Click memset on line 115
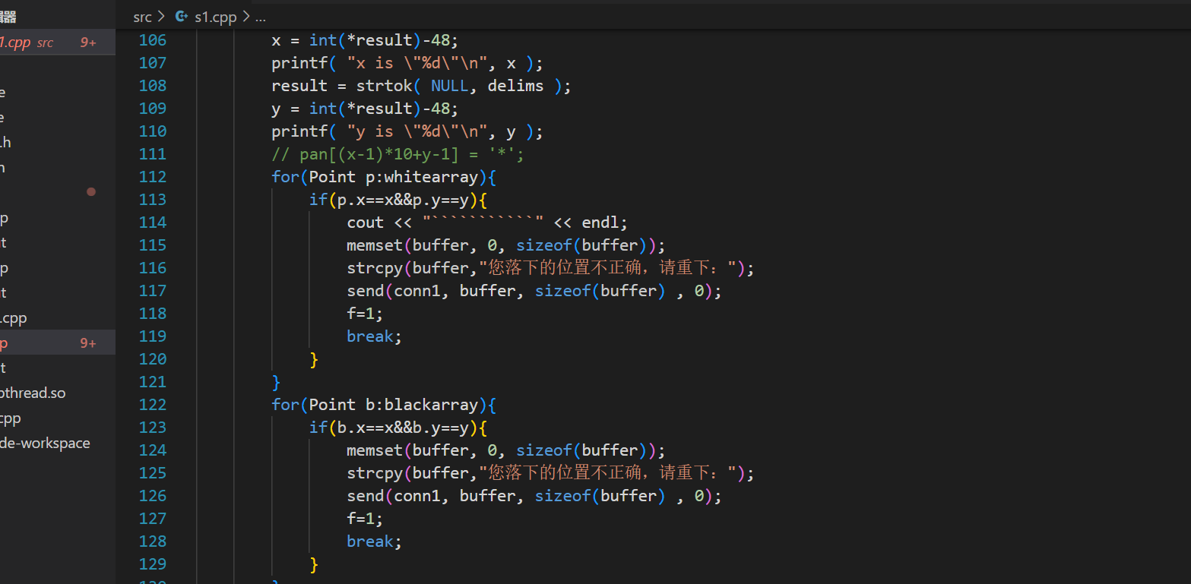 (x=375, y=245)
